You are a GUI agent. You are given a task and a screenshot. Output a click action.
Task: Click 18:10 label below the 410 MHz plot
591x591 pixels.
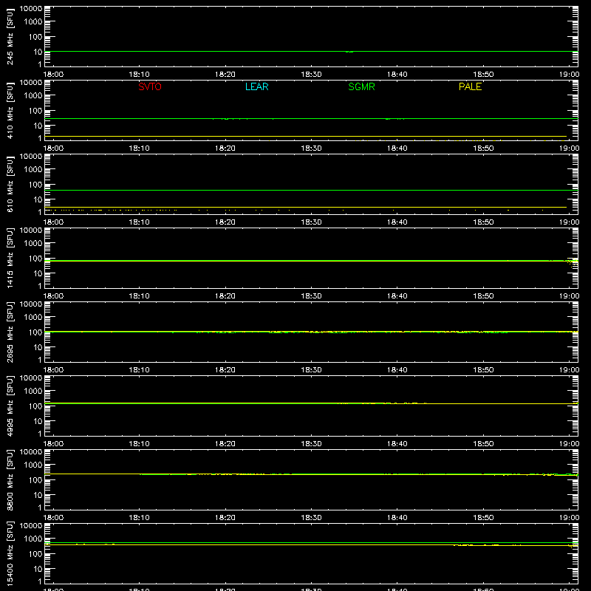click(140, 148)
